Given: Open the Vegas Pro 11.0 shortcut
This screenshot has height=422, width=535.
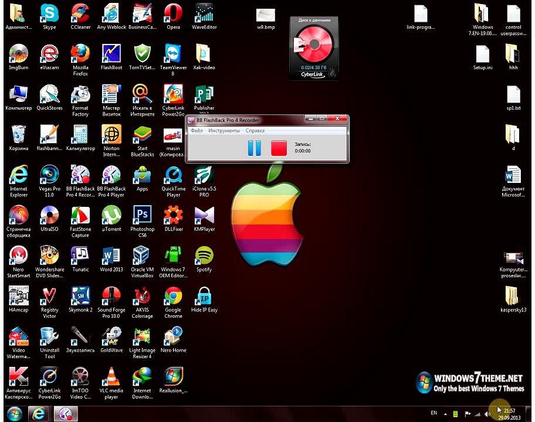Looking at the screenshot, I should (49, 181).
